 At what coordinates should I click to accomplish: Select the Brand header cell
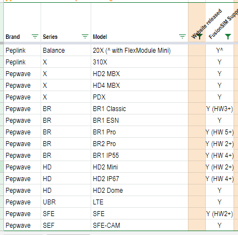[x=22, y=23]
